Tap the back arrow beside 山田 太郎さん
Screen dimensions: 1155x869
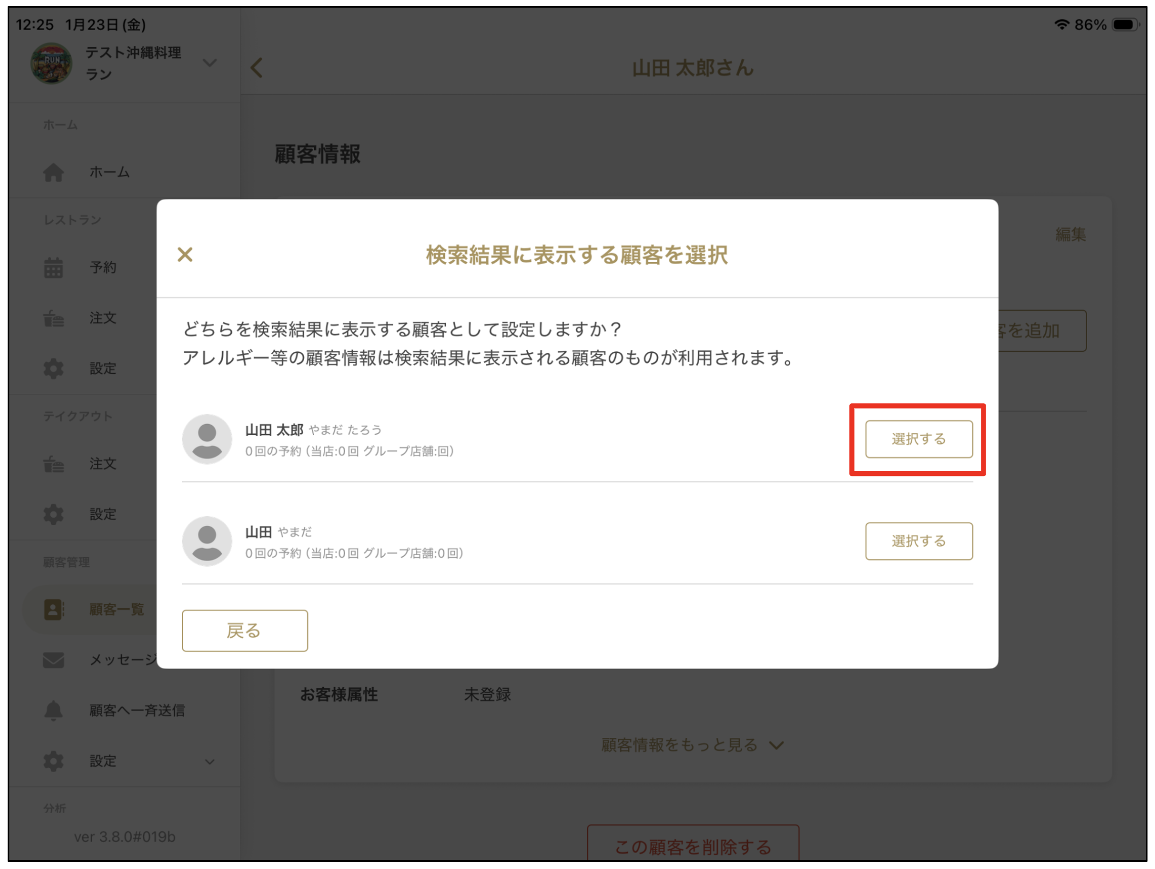tap(255, 67)
